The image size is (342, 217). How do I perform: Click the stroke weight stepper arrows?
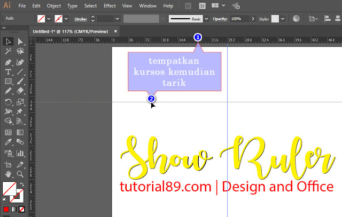(x=92, y=19)
